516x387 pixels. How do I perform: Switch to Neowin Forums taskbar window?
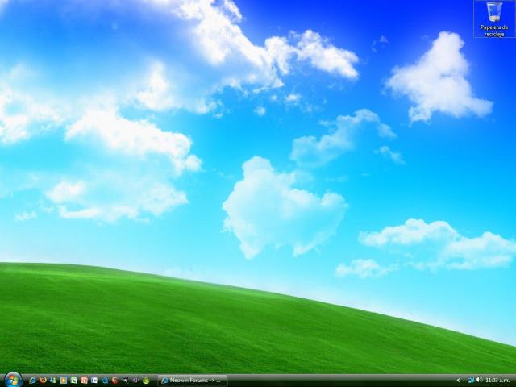point(193,381)
